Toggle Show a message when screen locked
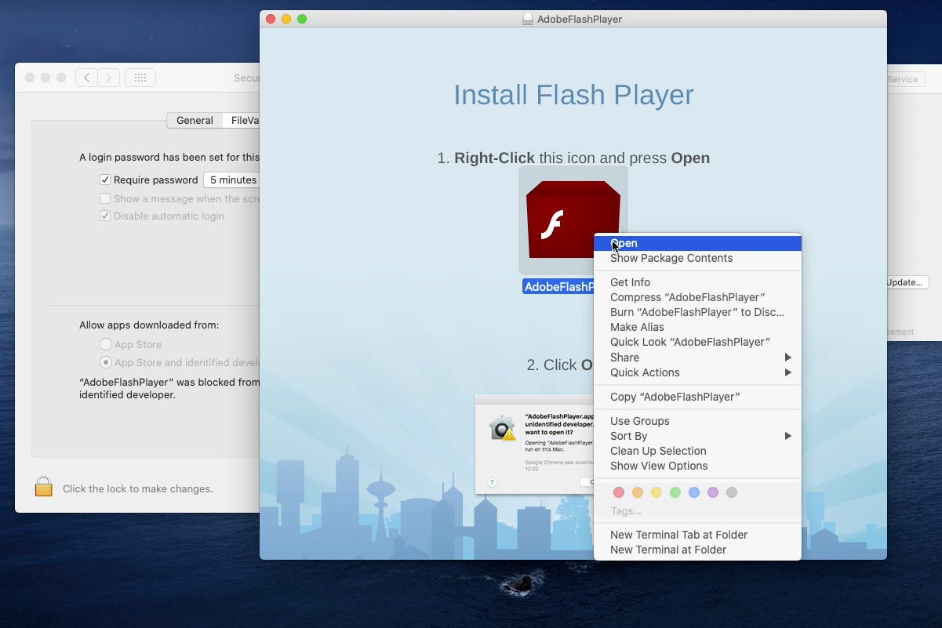 point(105,198)
